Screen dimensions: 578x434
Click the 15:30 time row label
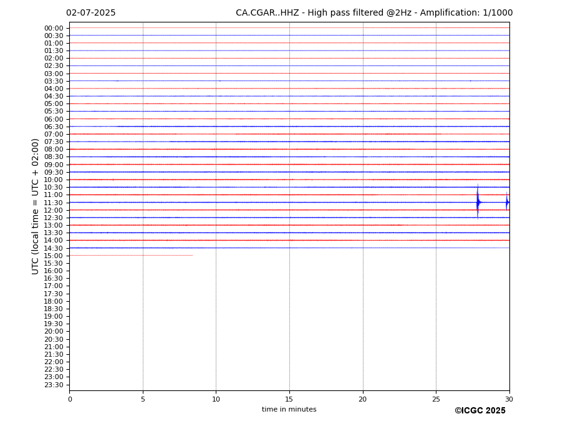[x=54, y=263]
